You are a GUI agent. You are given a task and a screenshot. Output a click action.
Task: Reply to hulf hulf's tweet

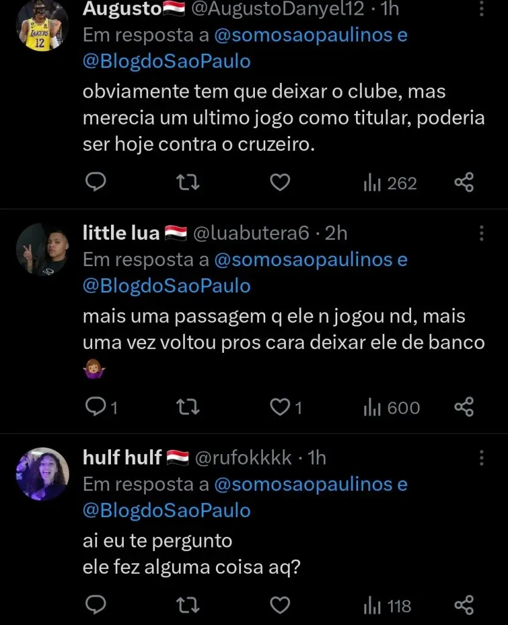point(95,605)
